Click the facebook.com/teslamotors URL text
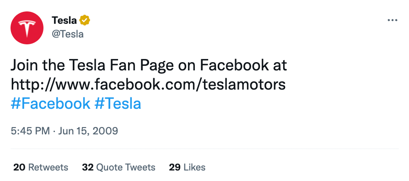This screenshot has width=409, height=181. [148, 85]
